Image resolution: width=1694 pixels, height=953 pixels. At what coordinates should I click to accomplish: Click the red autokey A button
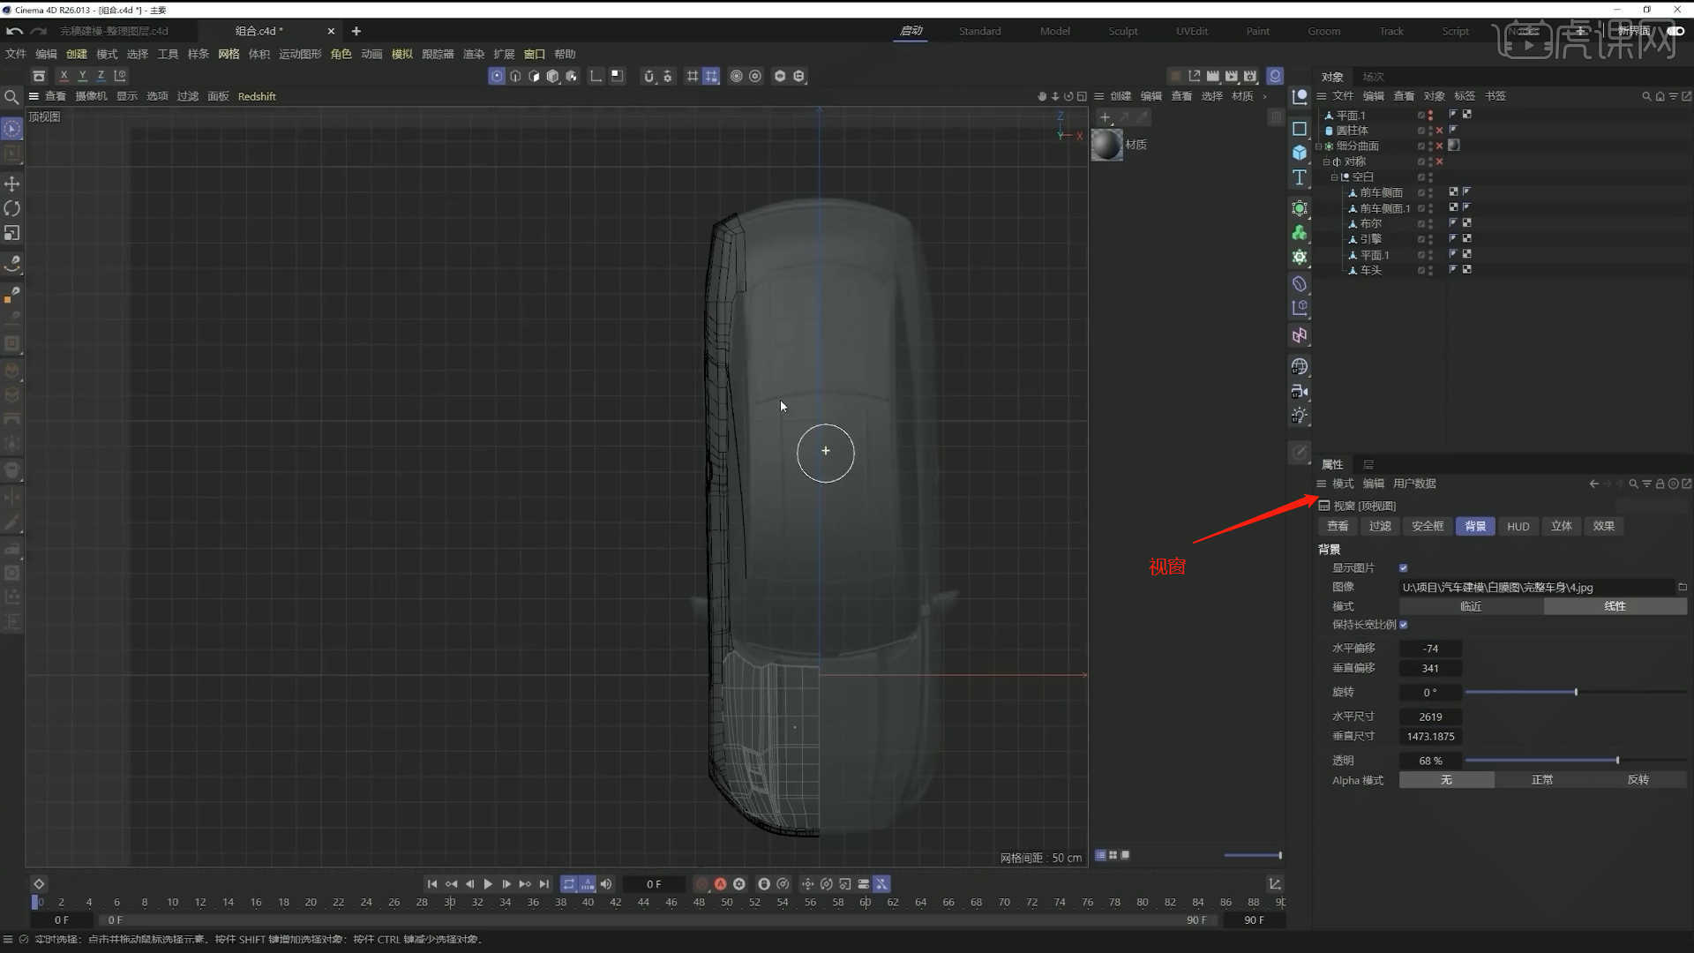coord(721,884)
